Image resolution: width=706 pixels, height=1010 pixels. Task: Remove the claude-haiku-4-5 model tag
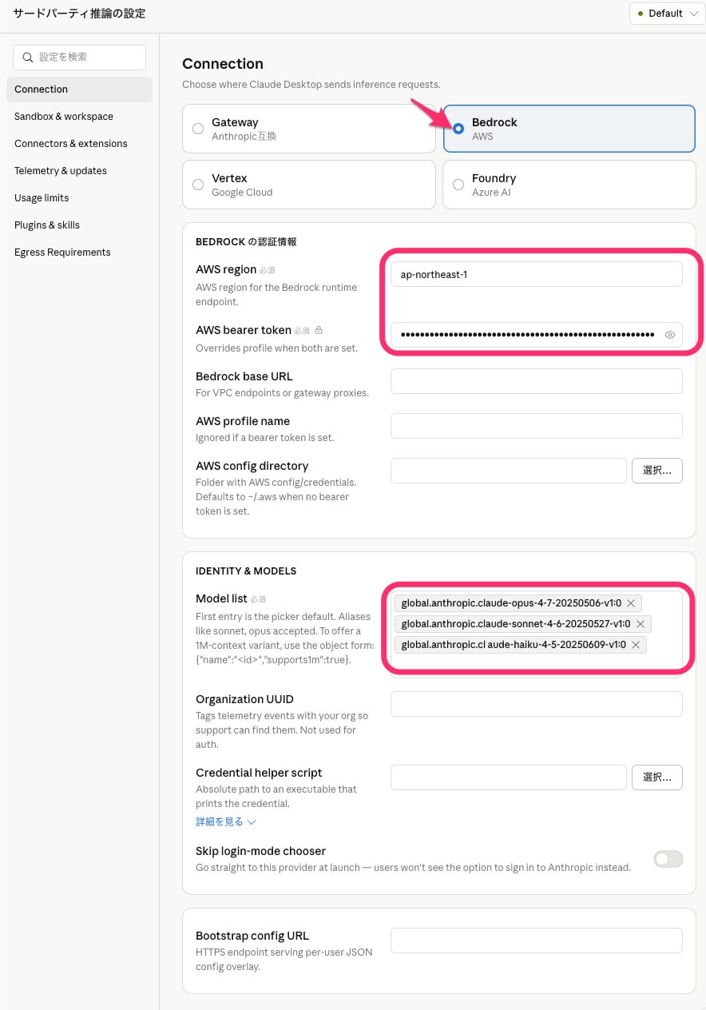636,645
